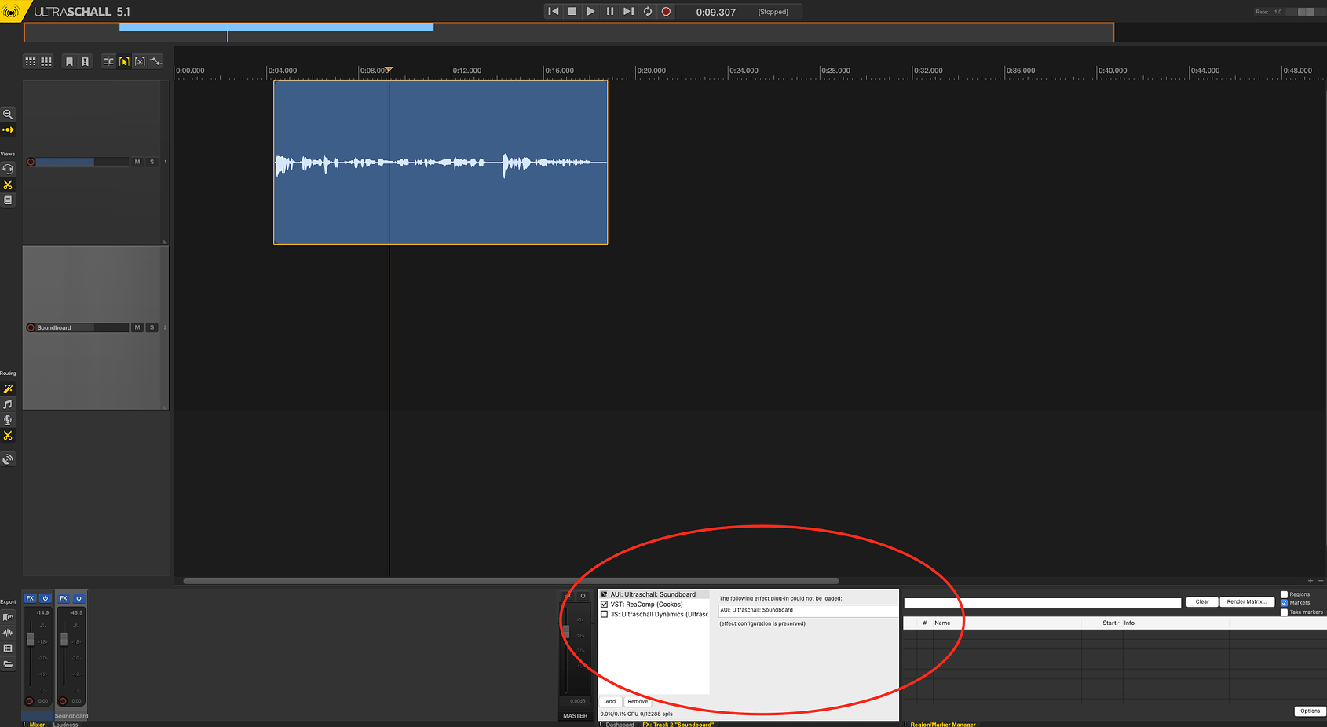Select the FX: Track 2 "Soundboard" tab

(x=678, y=725)
